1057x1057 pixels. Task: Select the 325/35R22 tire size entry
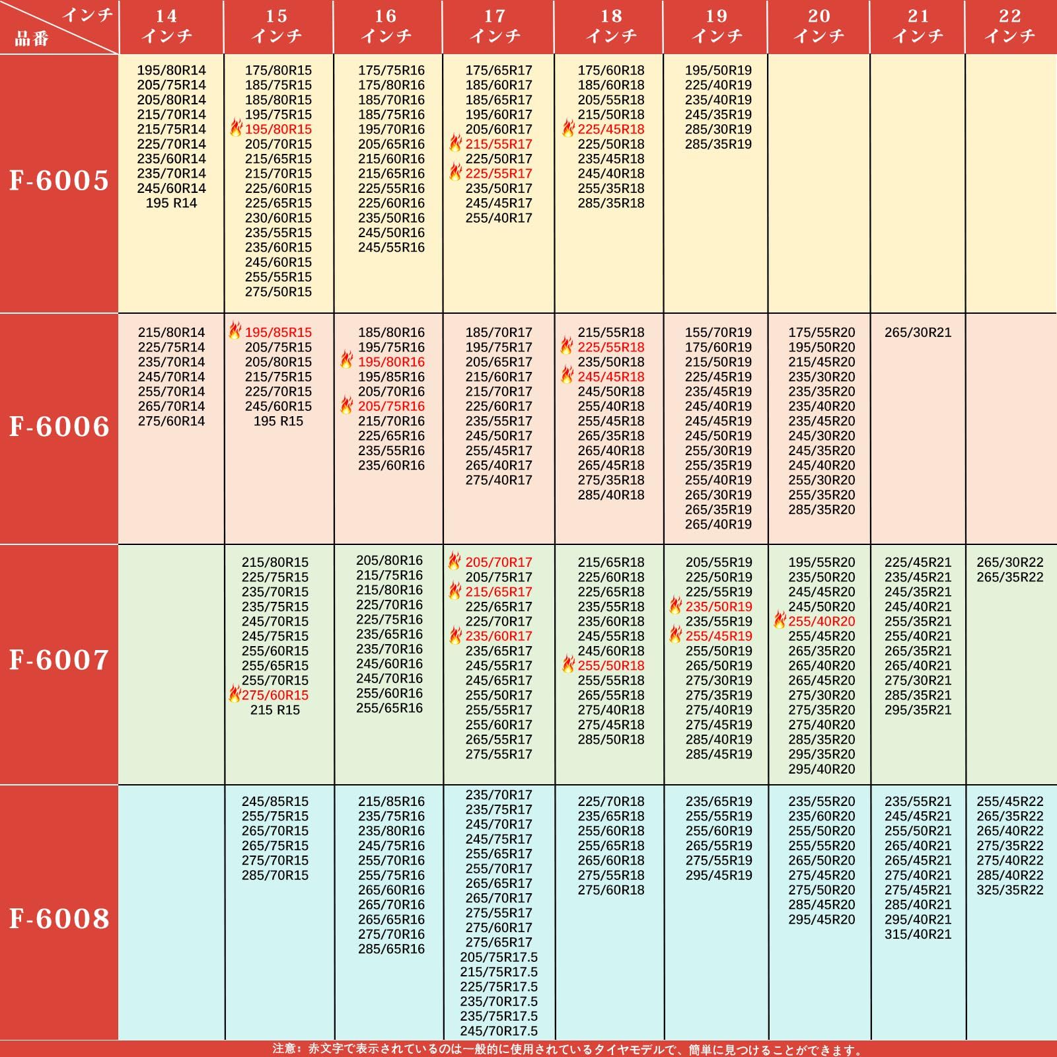[1009, 890]
